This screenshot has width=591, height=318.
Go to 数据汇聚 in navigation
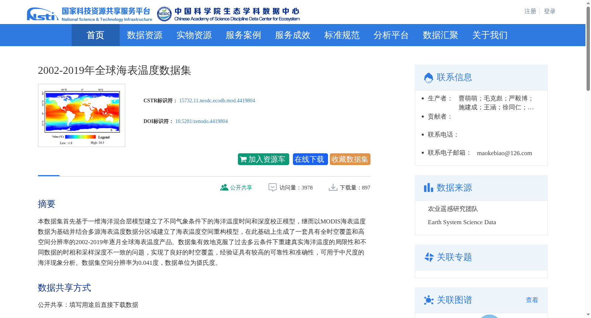[x=441, y=35]
